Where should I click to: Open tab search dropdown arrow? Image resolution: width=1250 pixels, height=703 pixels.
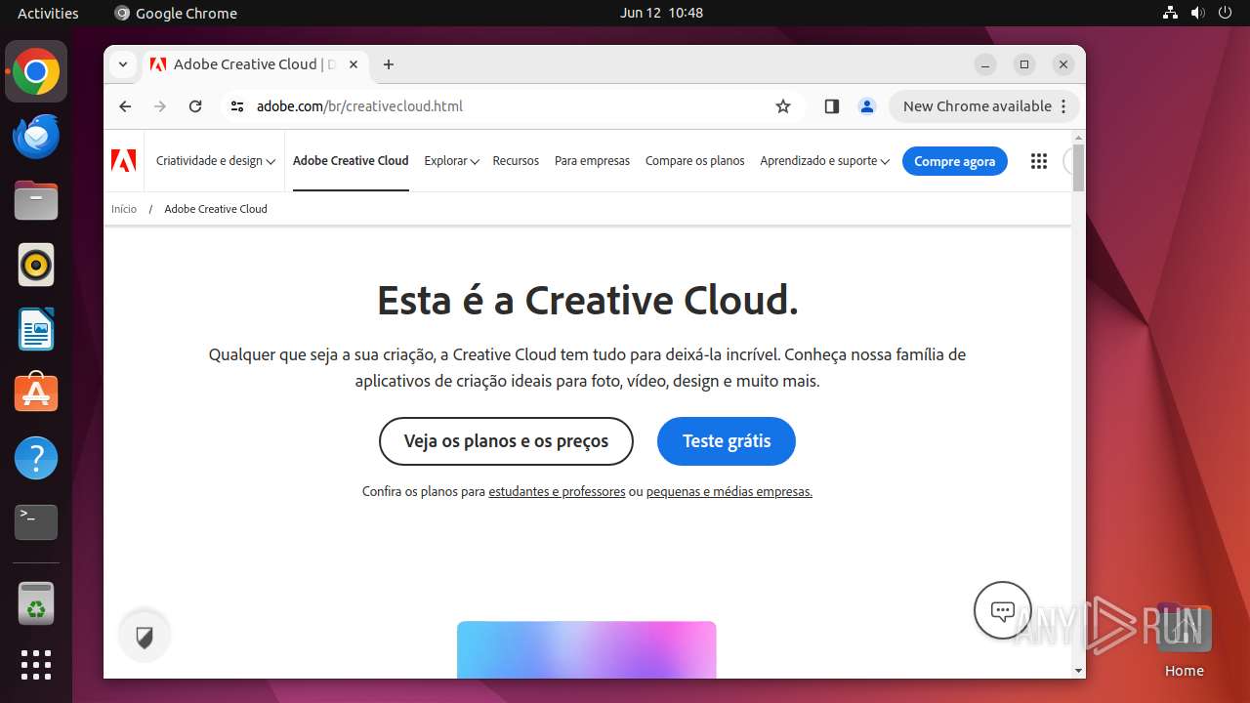122,64
